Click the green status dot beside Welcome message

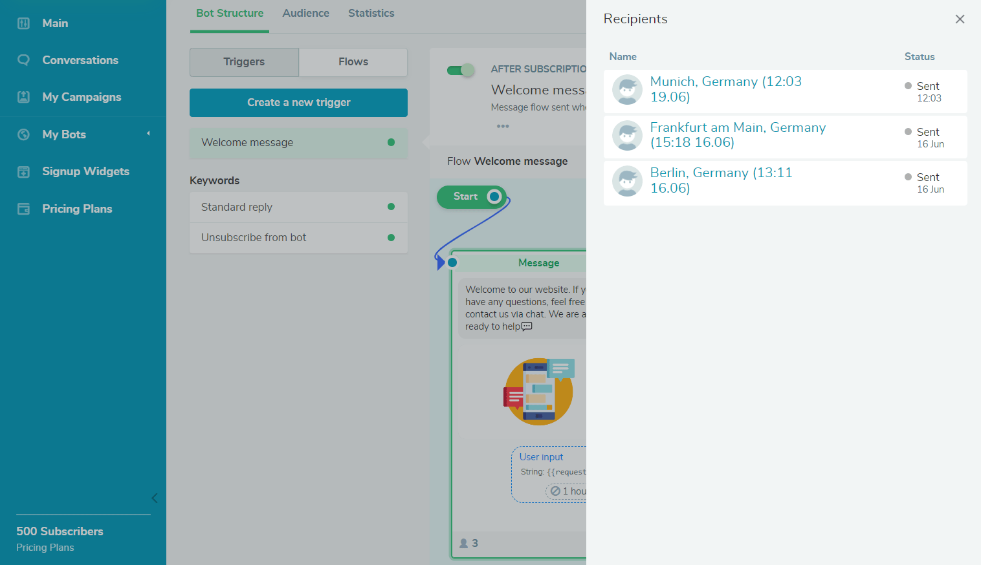(x=391, y=142)
